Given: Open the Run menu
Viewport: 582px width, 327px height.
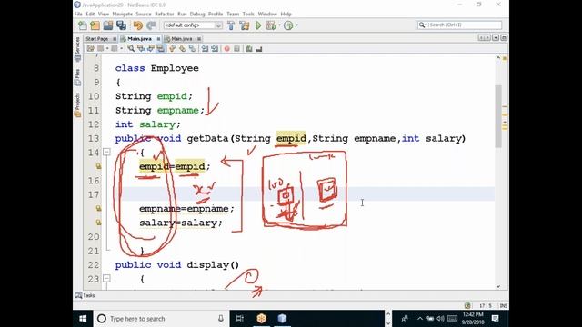Looking at the screenshot, I should point(182,14).
